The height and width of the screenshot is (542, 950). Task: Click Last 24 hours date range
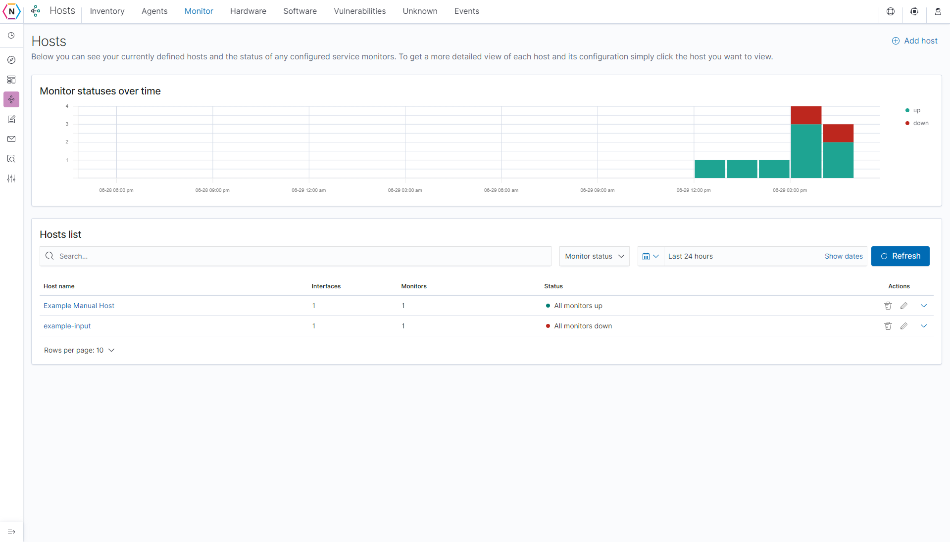tap(690, 256)
